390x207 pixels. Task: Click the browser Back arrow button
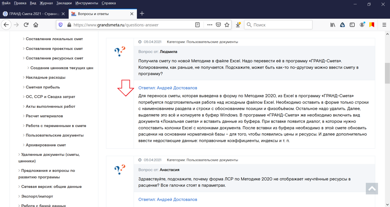tap(6, 25)
